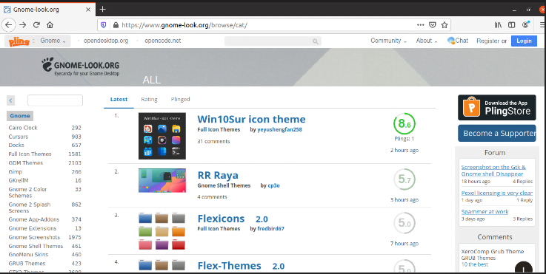The image size is (546, 274).
Task: Switch to the Latest tab
Action: [119, 99]
